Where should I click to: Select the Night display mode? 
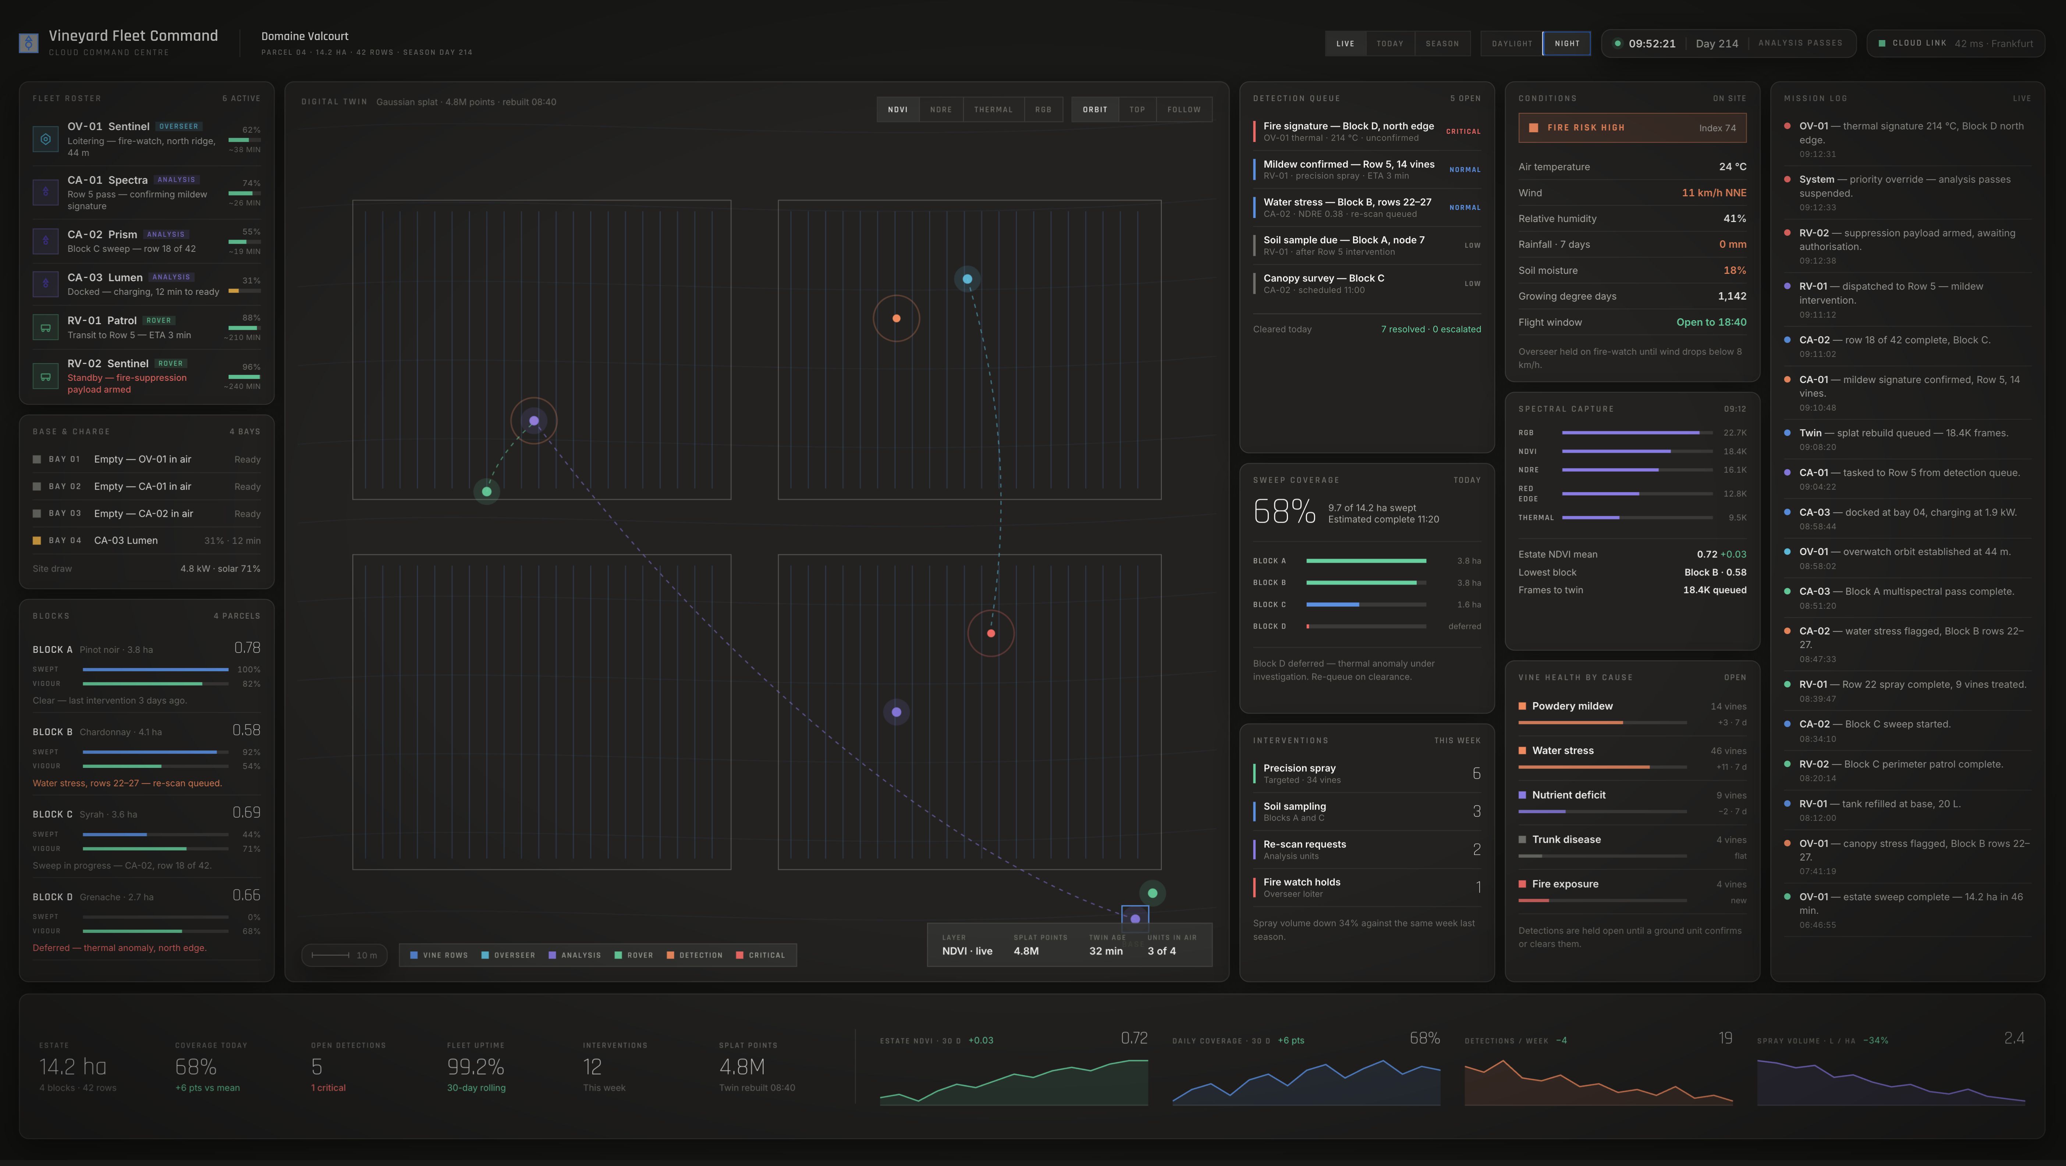(x=1566, y=43)
